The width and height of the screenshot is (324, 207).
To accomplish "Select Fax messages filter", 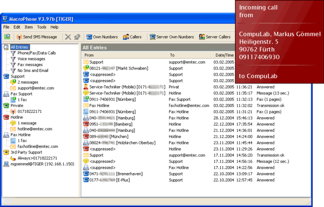I will (x=30, y=65).
